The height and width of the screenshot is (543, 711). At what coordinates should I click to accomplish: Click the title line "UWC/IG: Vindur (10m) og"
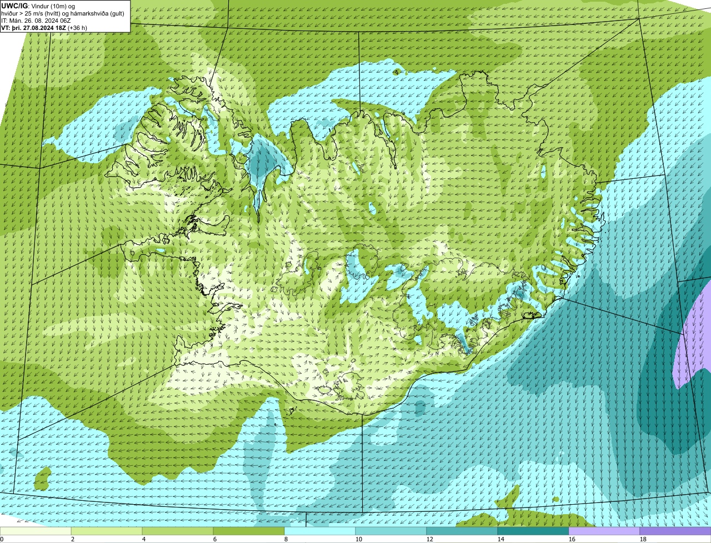click(38, 6)
